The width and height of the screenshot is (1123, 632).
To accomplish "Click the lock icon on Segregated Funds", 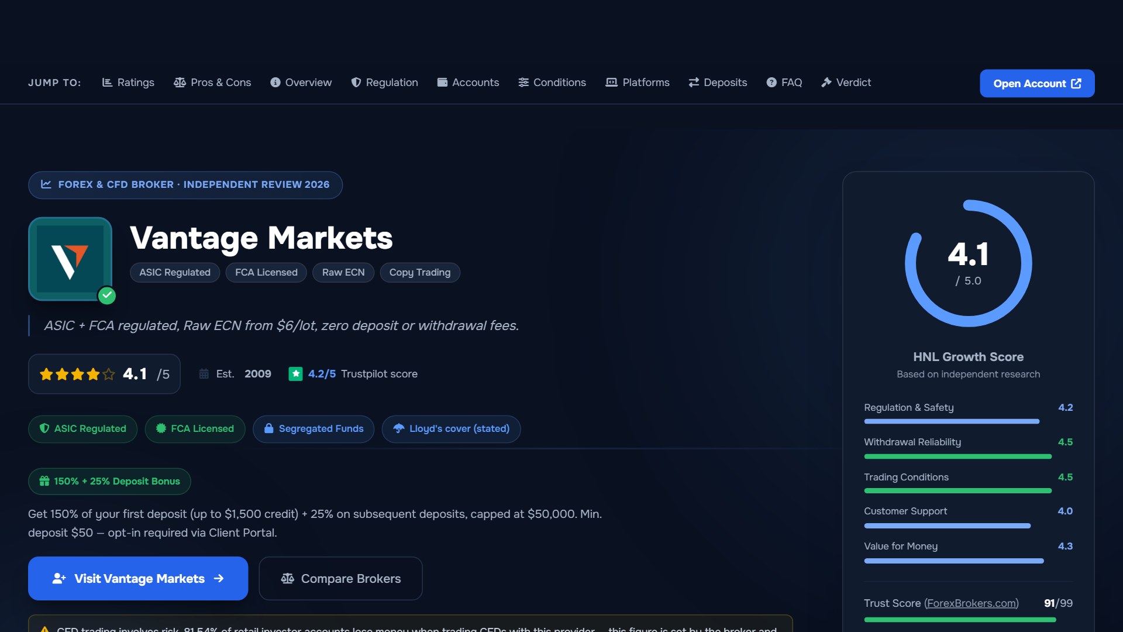I will 269,428.
